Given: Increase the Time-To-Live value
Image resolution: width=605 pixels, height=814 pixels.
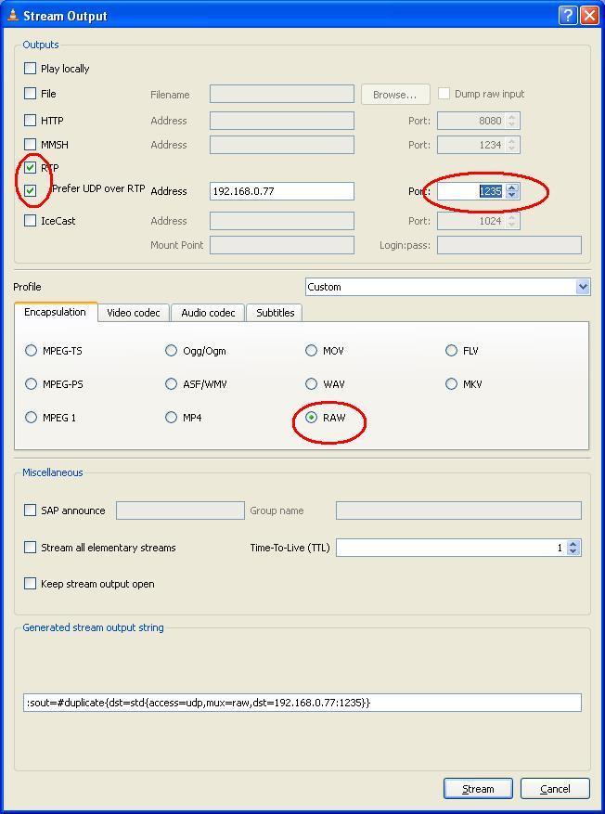Looking at the screenshot, I should (x=573, y=544).
